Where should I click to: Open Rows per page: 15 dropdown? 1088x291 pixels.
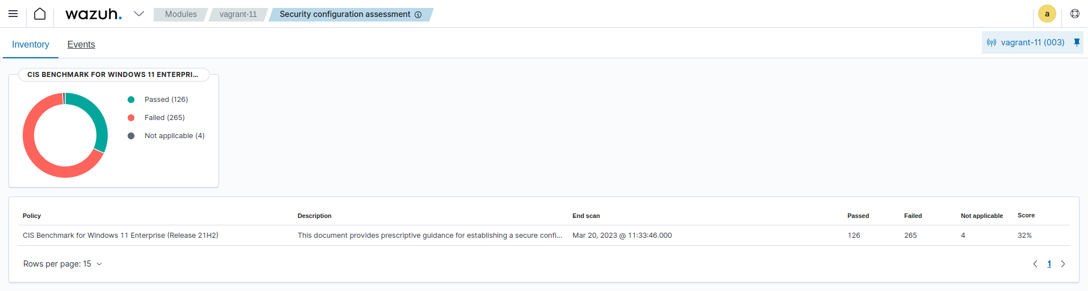[62, 264]
